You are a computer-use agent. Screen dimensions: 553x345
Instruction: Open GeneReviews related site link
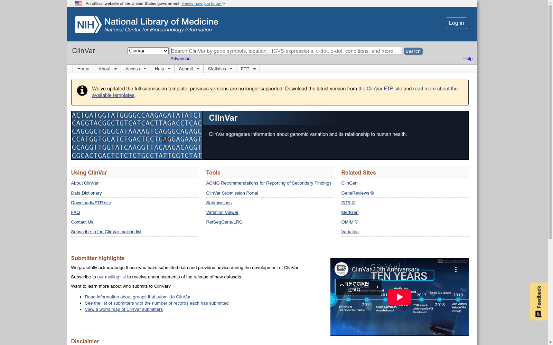pyautogui.click(x=357, y=193)
